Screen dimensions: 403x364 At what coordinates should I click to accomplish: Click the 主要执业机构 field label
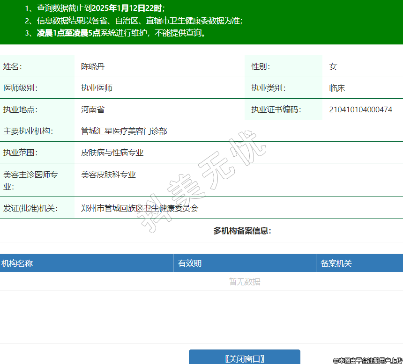pyautogui.click(x=28, y=131)
